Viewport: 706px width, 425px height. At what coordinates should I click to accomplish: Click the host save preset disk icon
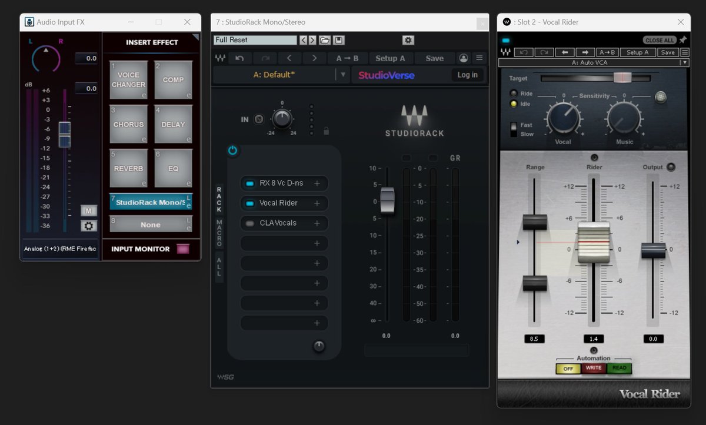[x=339, y=40]
